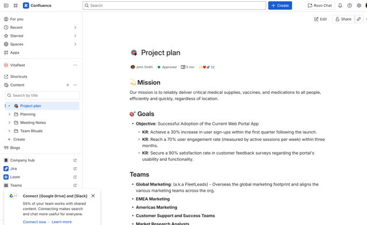Focus the top Search field
This screenshot has width=367, height=225.
(174, 5)
